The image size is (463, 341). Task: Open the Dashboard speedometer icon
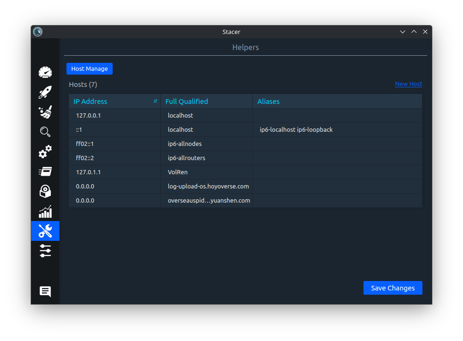tap(45, 72)
